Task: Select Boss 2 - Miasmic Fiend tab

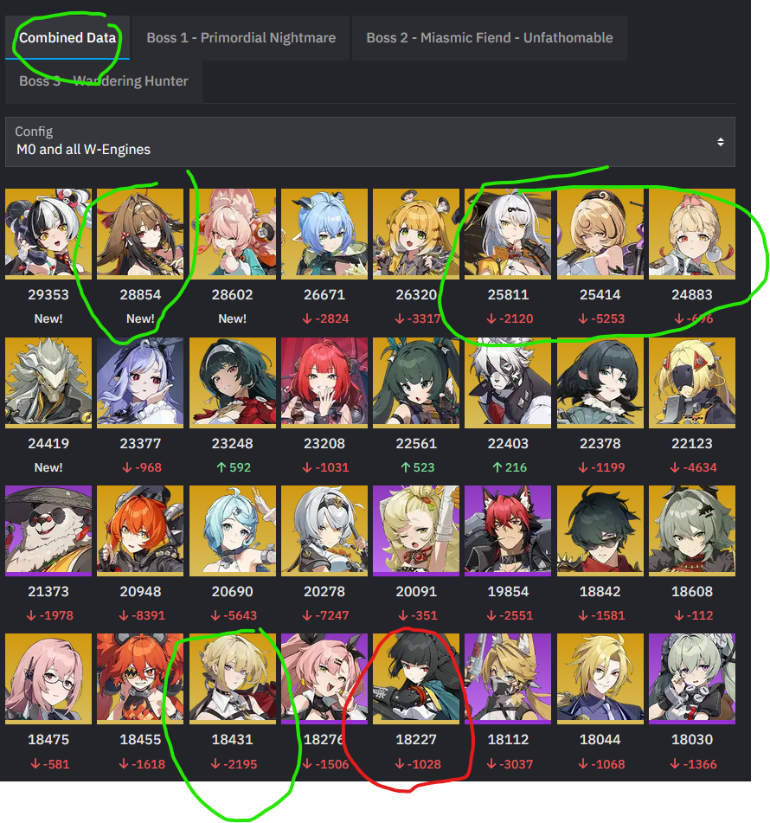Action: [489, 38]
